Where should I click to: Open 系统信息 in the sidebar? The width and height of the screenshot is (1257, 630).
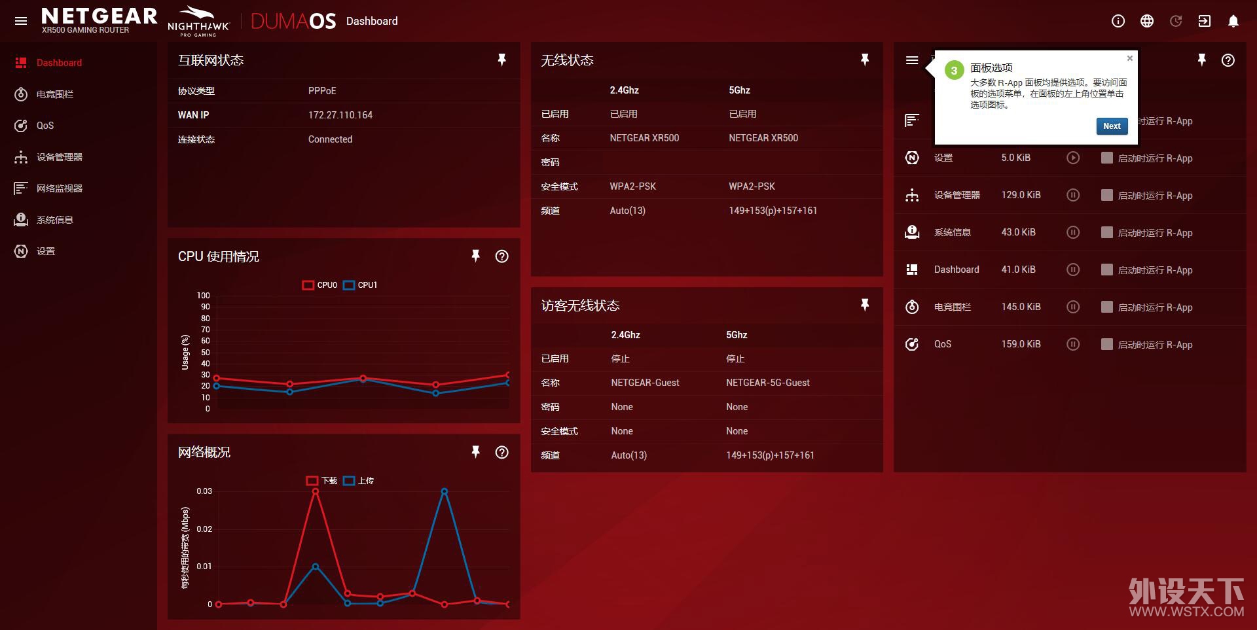[x=55, y=220]
